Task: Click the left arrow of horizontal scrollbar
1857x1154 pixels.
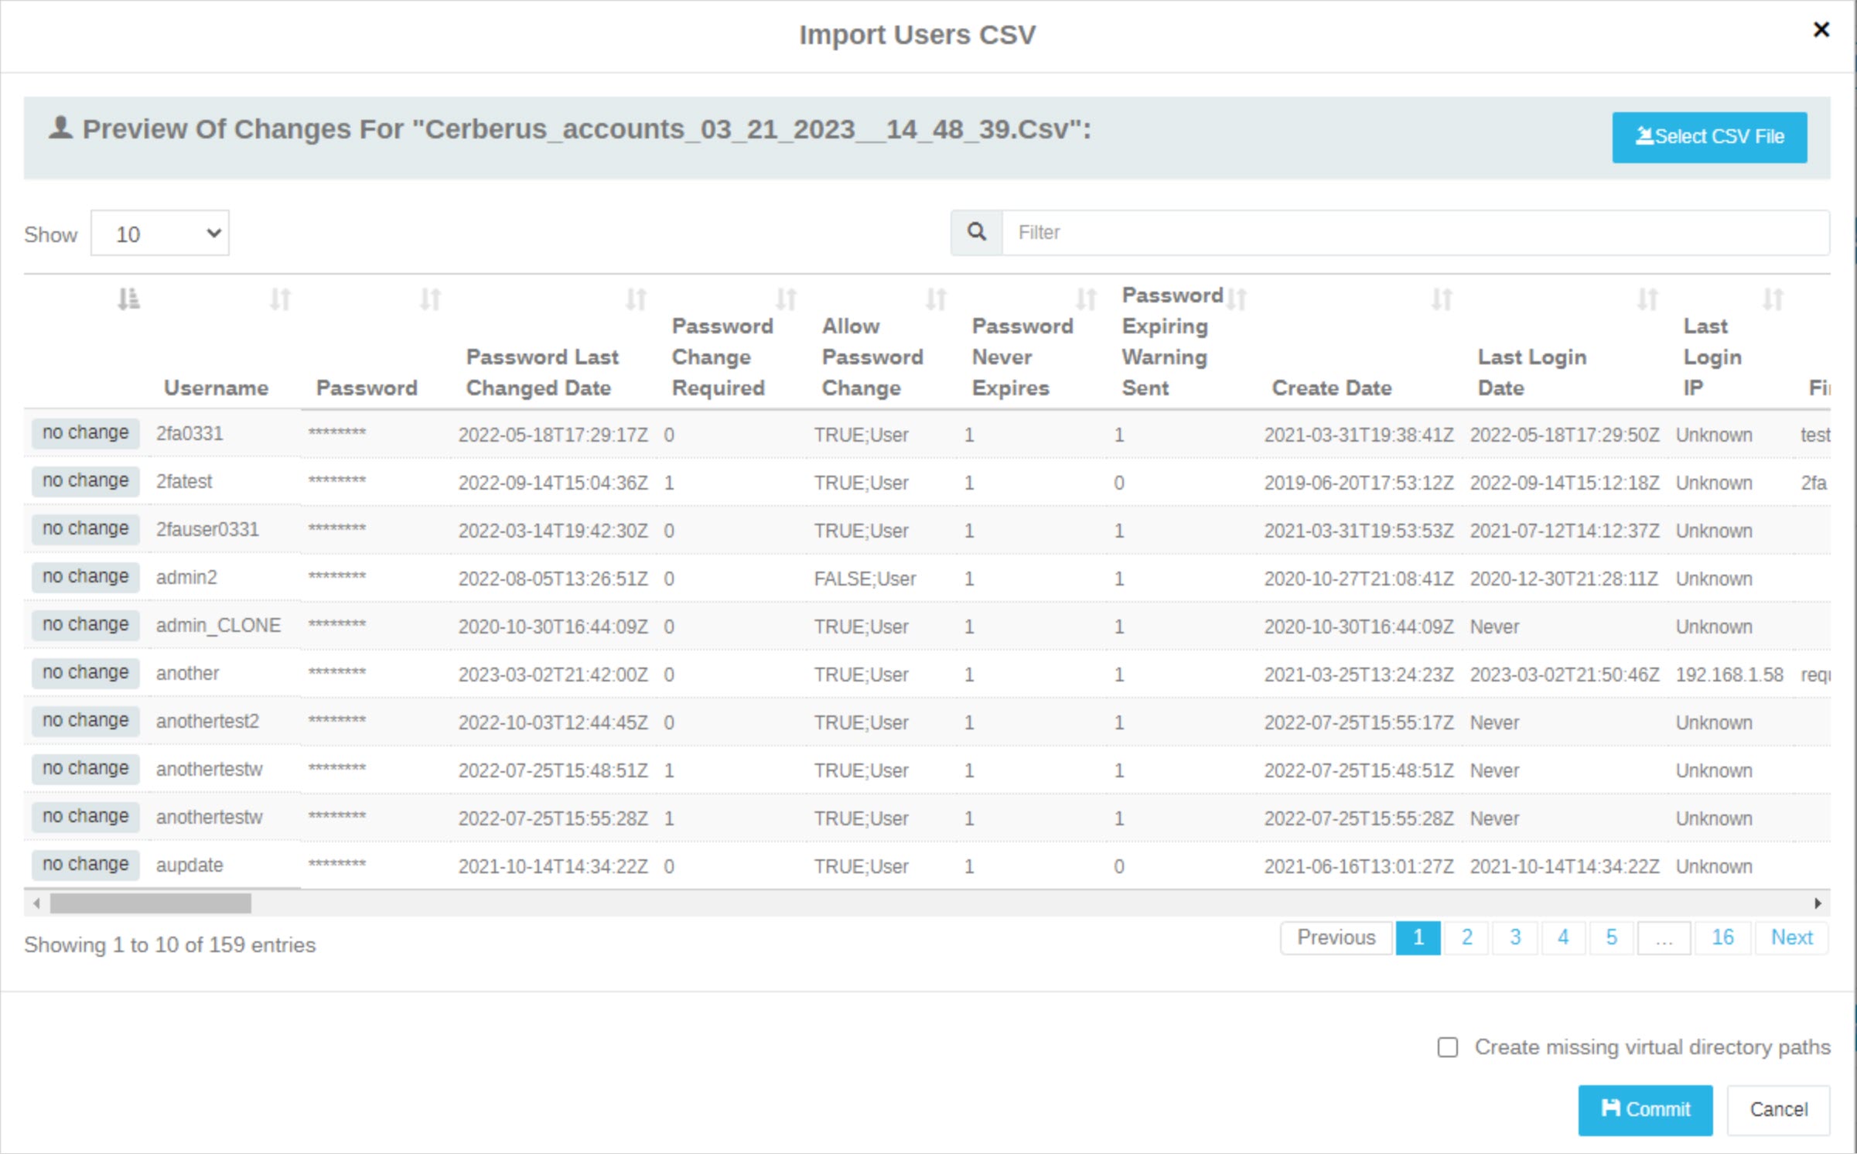Action: point(36,903)
